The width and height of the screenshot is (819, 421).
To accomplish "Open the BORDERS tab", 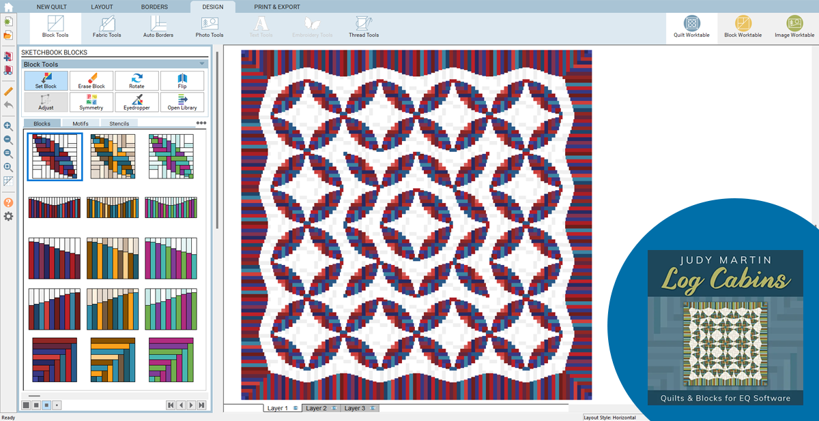I will [x=154, y=7].
